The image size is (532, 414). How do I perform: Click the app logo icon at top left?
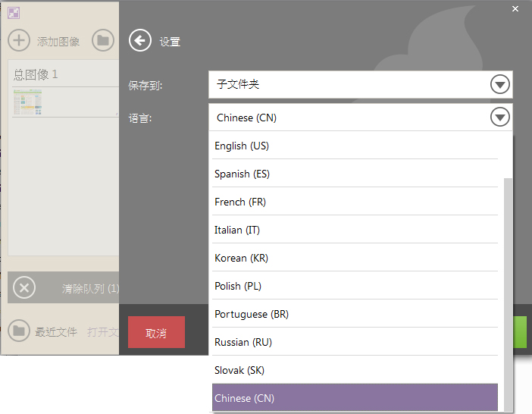[x=14, y=13]
